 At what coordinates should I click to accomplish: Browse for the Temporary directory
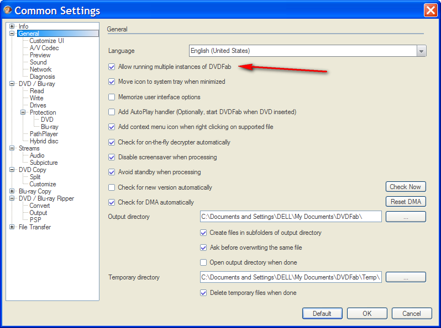(x=406, y=277)
